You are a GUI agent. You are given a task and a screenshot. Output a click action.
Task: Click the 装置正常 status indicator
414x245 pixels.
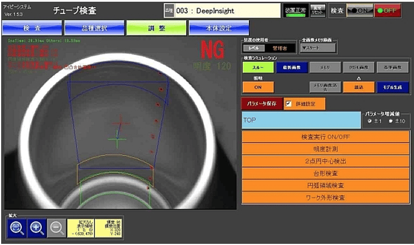pyautogui.click(x=295, y=11)
